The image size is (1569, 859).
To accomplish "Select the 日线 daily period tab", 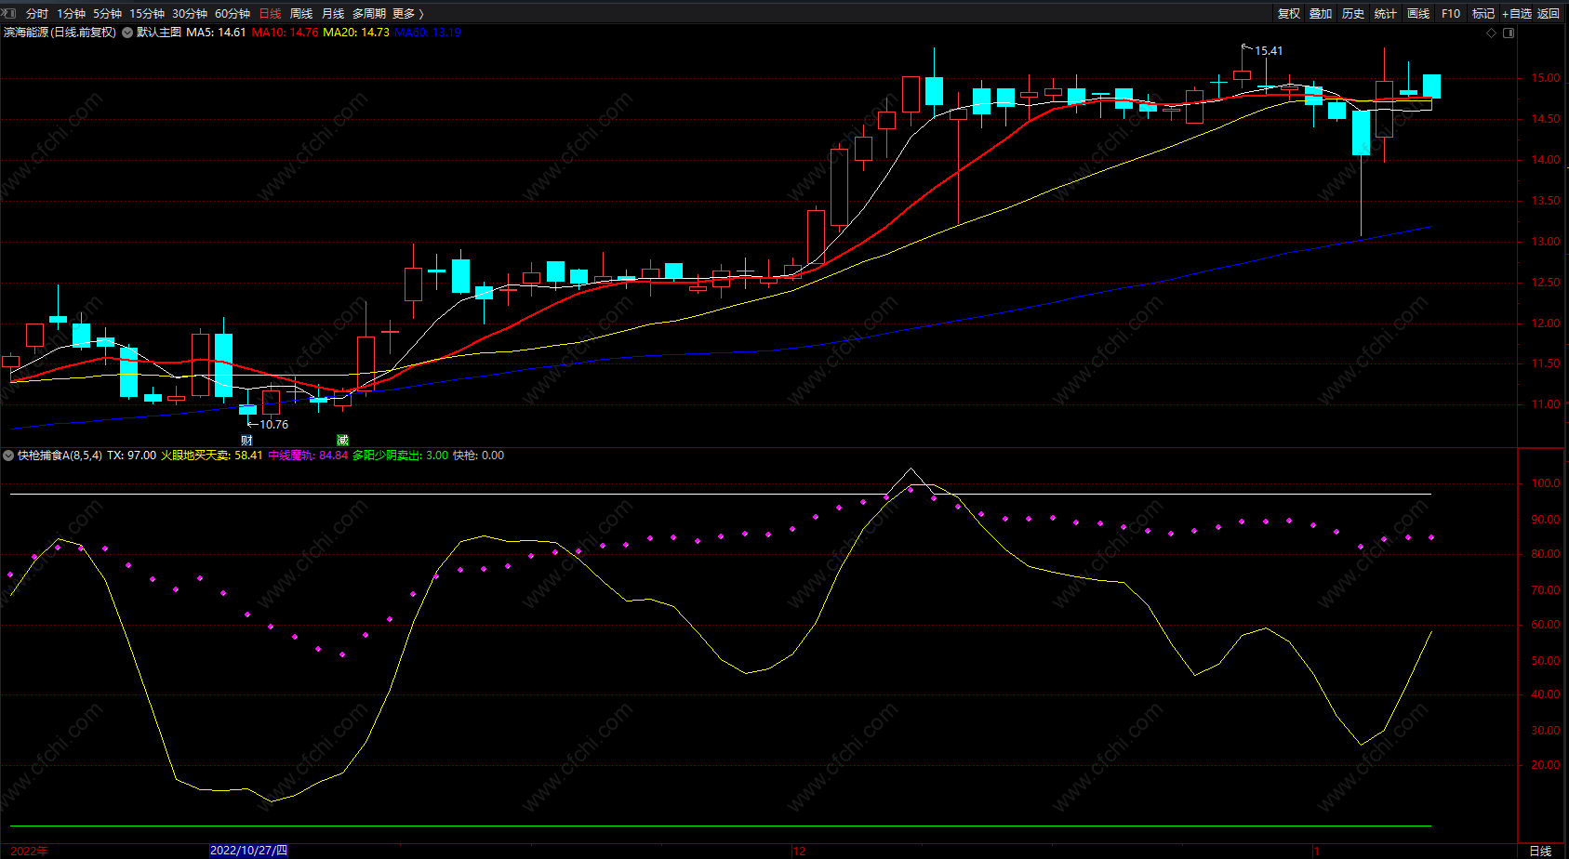I will click(270, 14).
